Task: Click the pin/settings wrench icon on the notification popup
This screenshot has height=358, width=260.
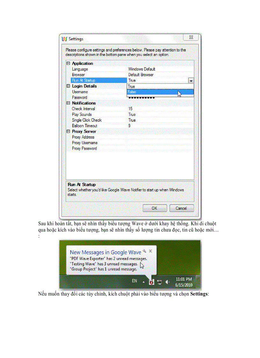Action: point(144,251)
